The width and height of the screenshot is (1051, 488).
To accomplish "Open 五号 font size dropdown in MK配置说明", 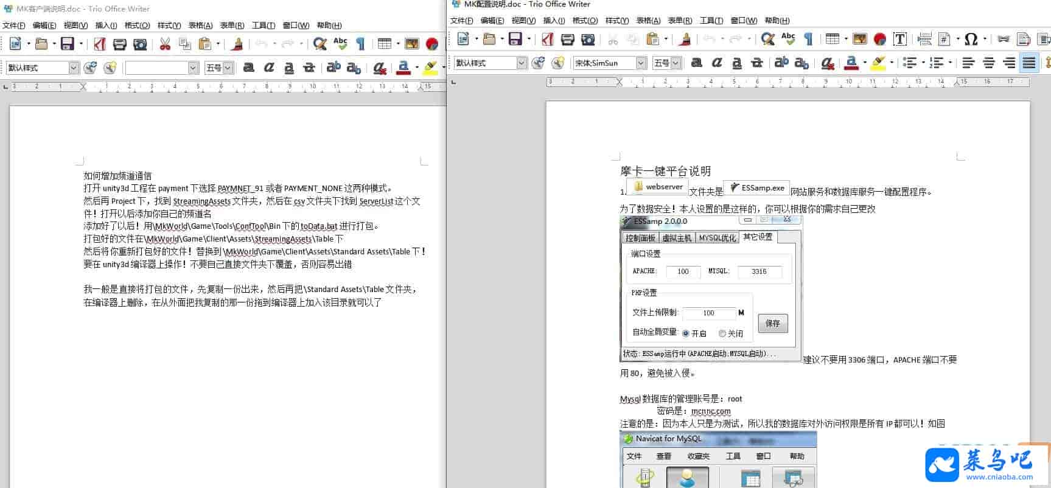I will [x=676, y=63].
